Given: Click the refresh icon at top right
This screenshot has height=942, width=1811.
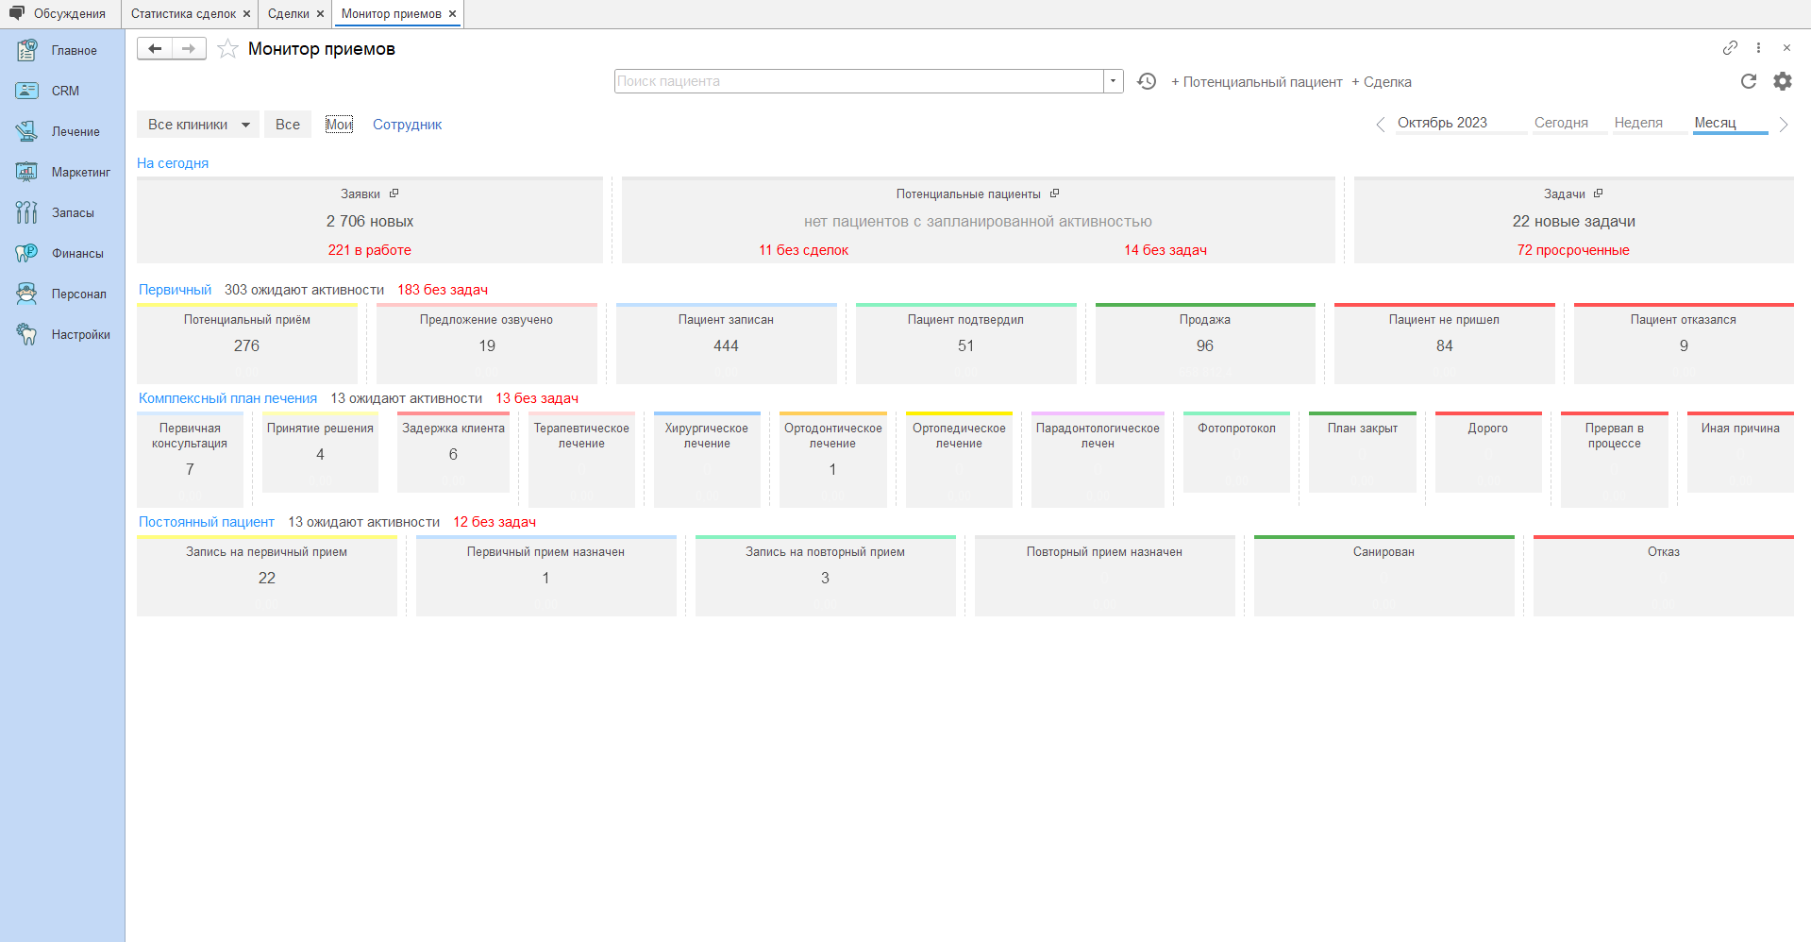Looking at the screenshot, I should (x=1748, y=81).
